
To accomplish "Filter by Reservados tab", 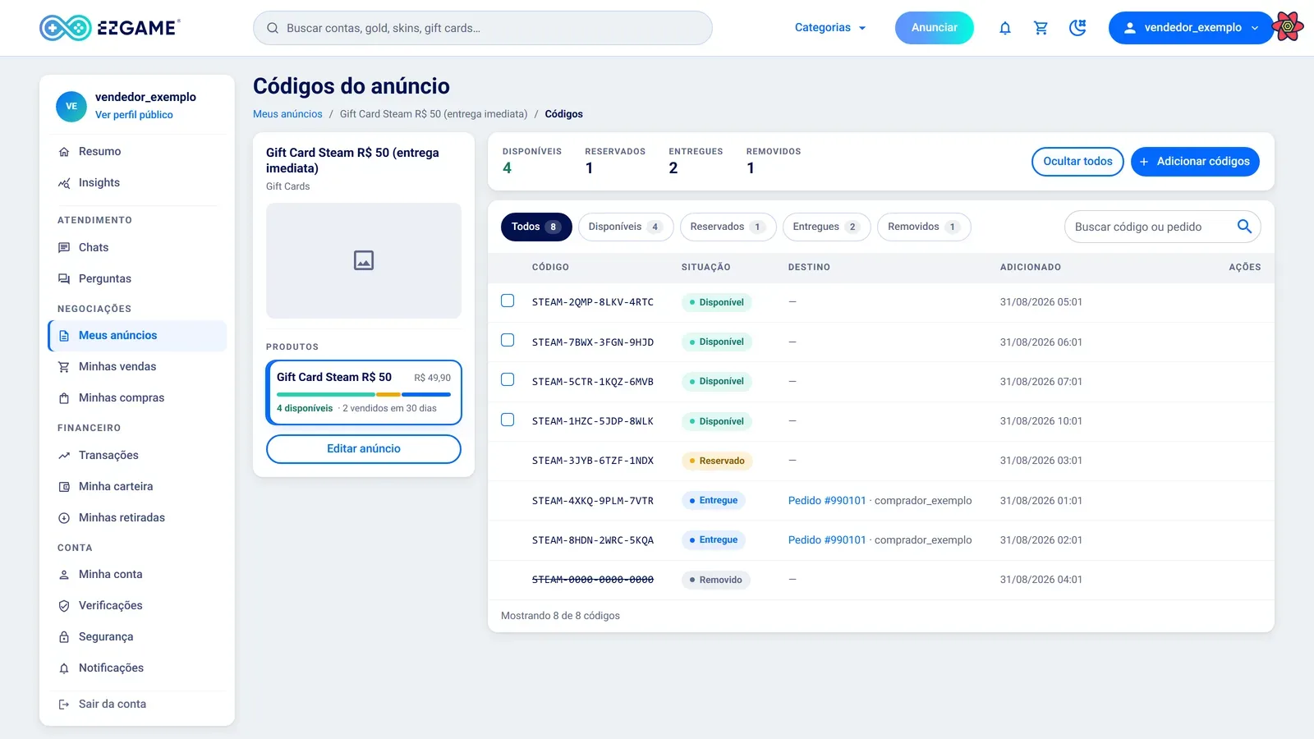I will (x=728, y=227).
